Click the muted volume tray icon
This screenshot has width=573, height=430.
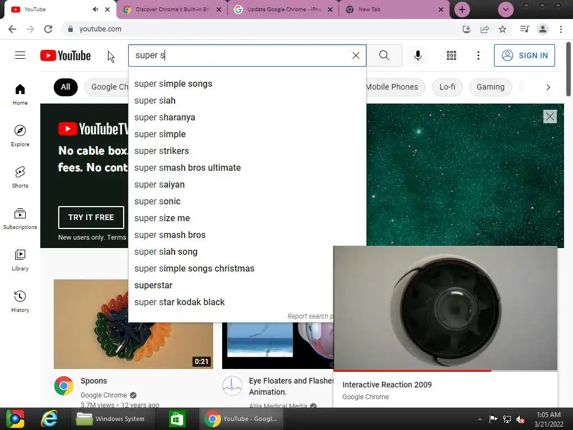click(x=520, y=419)
